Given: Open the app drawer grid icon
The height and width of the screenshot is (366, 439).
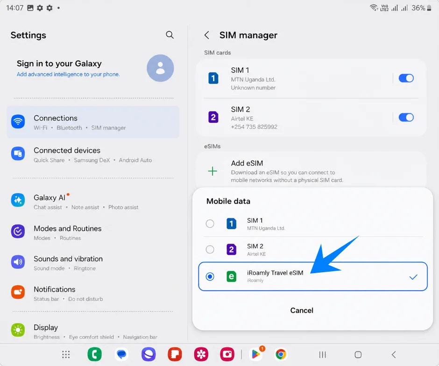Looking at the screenshot, I should [x=66, y=354].
